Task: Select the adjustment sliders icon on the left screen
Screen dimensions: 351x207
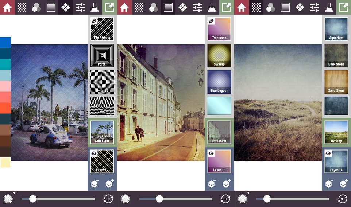Action: click(80, 7)
